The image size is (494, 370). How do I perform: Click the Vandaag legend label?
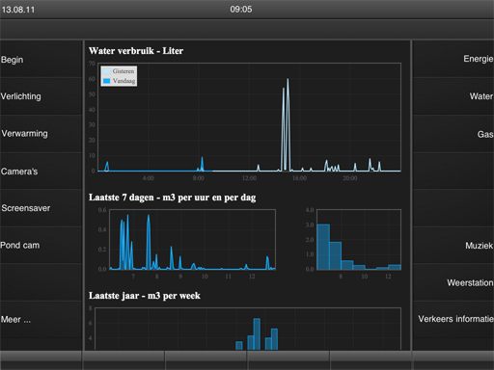[123, 81]
